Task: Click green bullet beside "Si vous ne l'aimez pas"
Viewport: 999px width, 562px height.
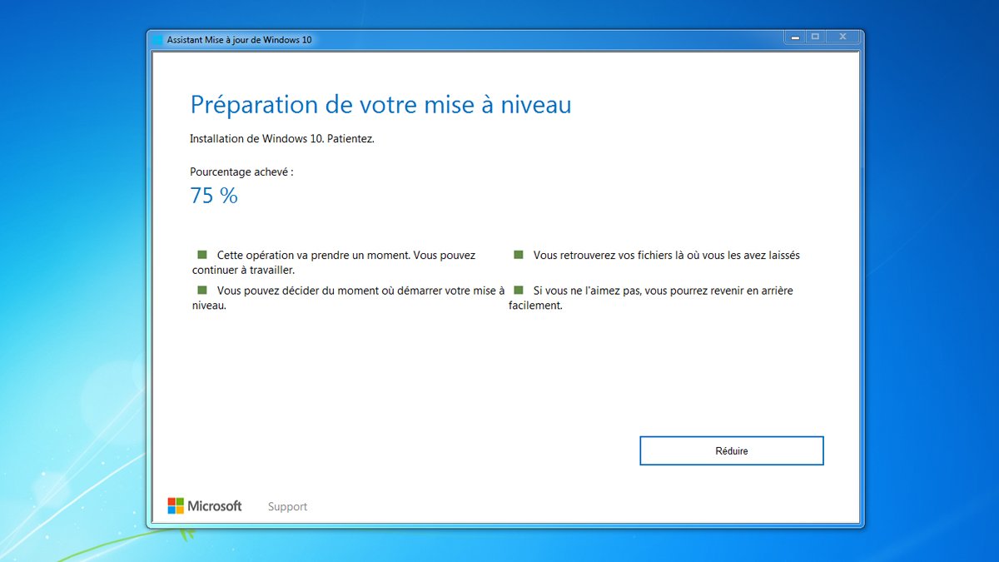Action: click(x=518, y=290)
